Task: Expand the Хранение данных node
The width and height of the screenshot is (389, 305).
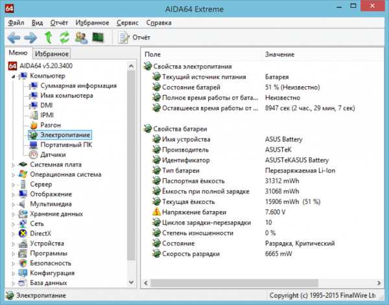Action: pyautogui.click(x=13, y=214)
